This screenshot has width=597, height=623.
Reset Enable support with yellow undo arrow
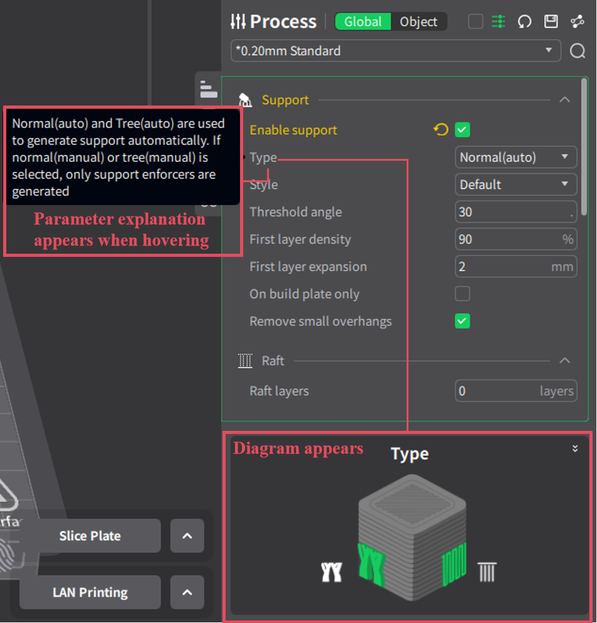[441, 130]
